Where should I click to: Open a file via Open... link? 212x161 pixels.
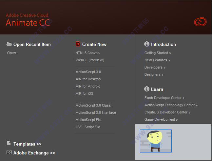tap(13, 53)
